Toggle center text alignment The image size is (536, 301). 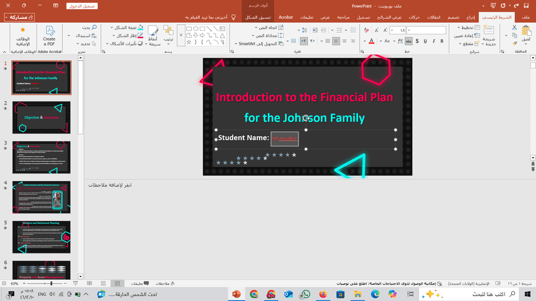344,41
